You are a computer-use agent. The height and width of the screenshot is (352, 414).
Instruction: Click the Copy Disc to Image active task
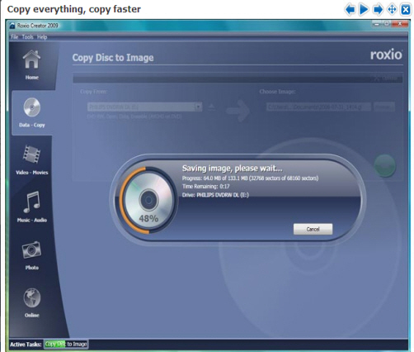[66, 344]
